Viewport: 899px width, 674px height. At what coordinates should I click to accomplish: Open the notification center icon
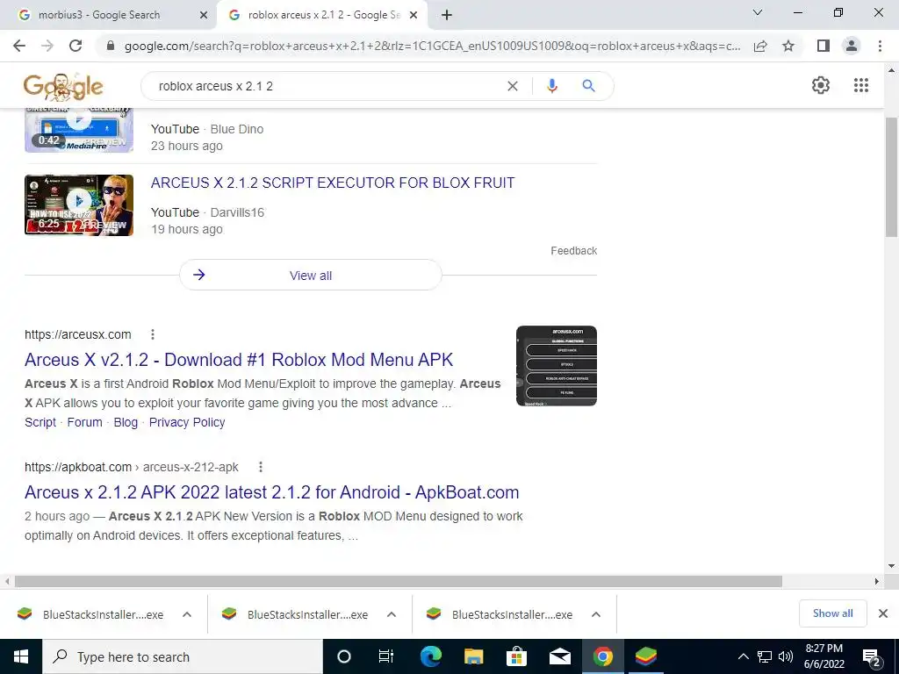coord(872,656)
